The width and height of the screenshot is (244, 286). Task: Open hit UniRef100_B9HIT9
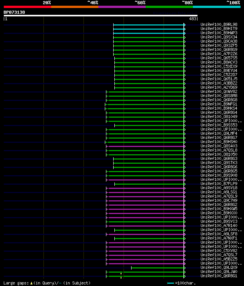click(219, 29)
